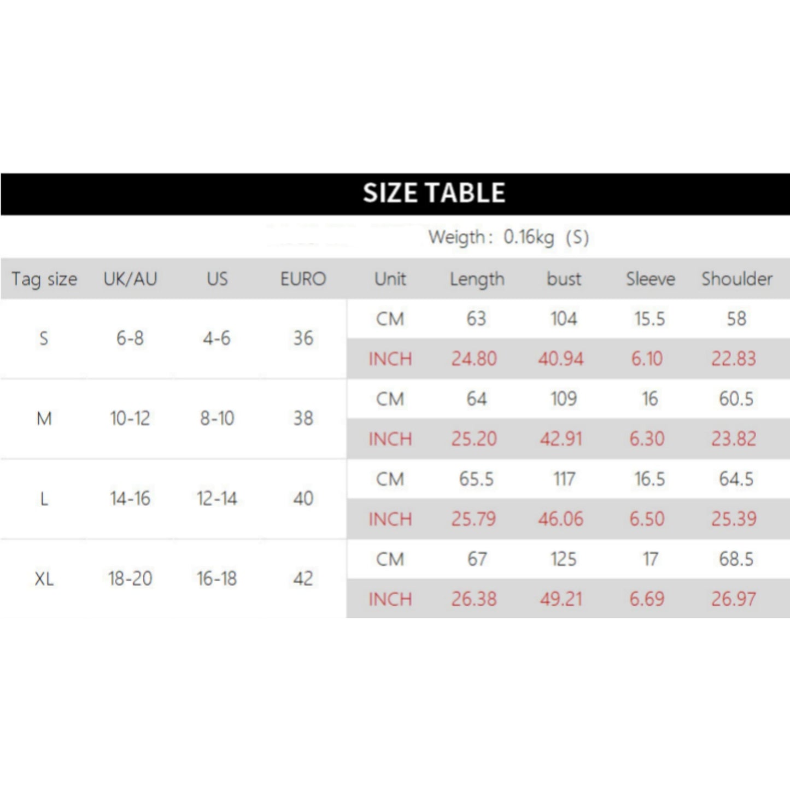Select the EURO column header
The image size is (790, 790).
tap(303, 279)
